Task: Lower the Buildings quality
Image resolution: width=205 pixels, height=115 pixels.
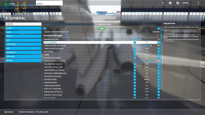Action: pyautogui.click(x=135, y=52)
